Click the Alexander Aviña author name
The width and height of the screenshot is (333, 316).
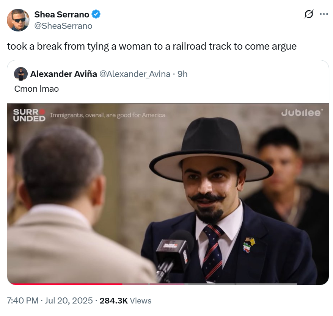click(x=63, y=74)
